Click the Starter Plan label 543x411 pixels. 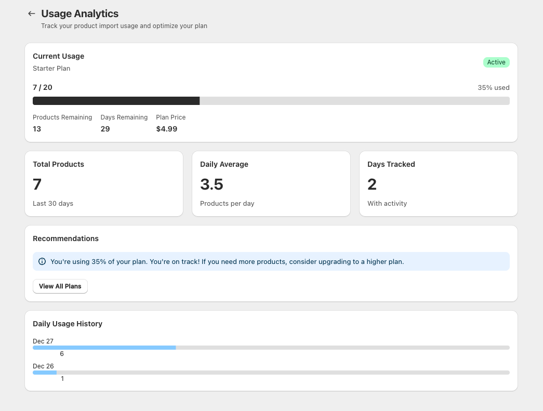pos(51,68)
